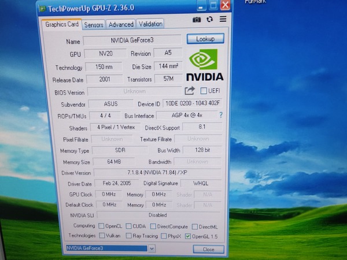Click the Bandwidth Unknown field
Screen dimensions: 347x260
pyautogui.click(x=197, y=161)
